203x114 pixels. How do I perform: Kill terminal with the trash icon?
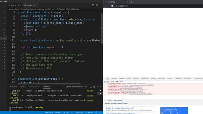click(94, 87)
